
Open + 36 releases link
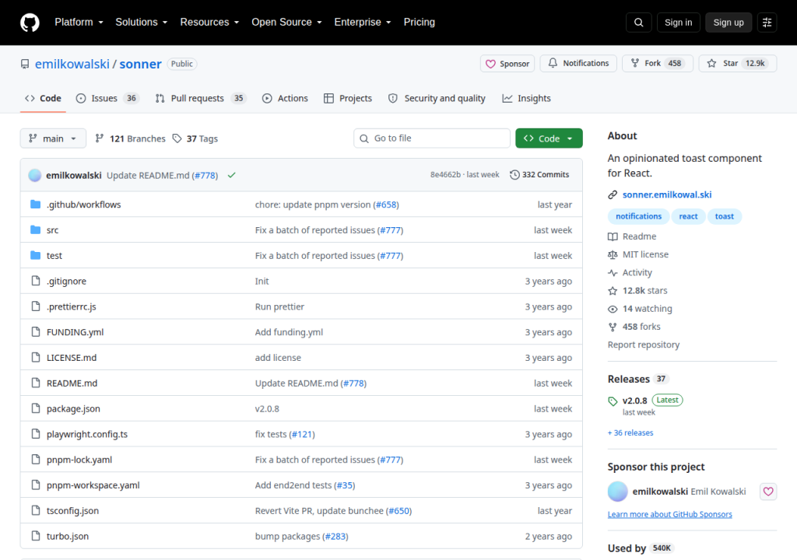pos(630,433)
